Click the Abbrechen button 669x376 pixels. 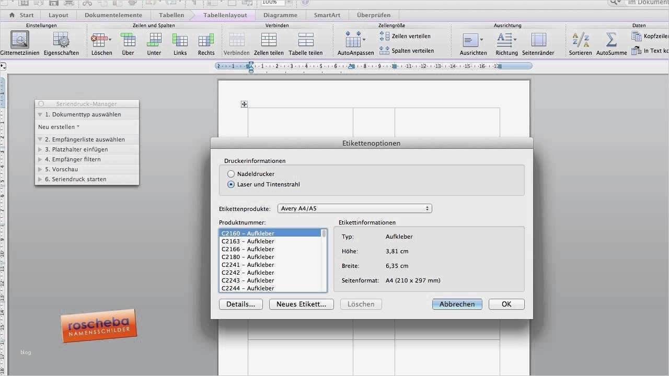[457, 304]
